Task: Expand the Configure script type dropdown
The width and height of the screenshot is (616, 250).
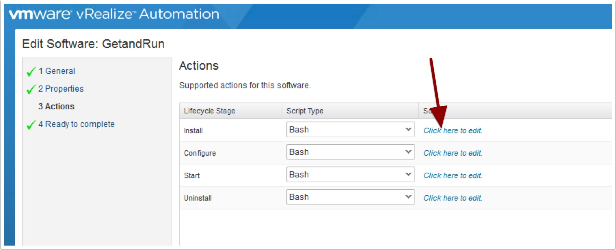Action: coord(350,152)
